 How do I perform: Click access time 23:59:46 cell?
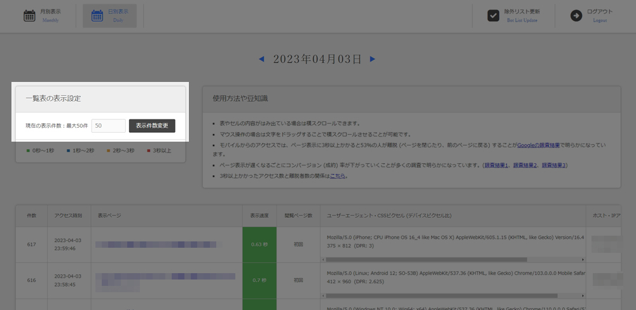69,245
